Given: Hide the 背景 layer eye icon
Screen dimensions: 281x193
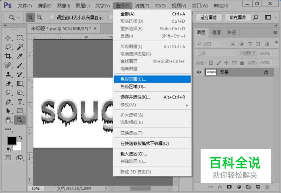Looking at the screenshot, I should click(x=199, y=72).
